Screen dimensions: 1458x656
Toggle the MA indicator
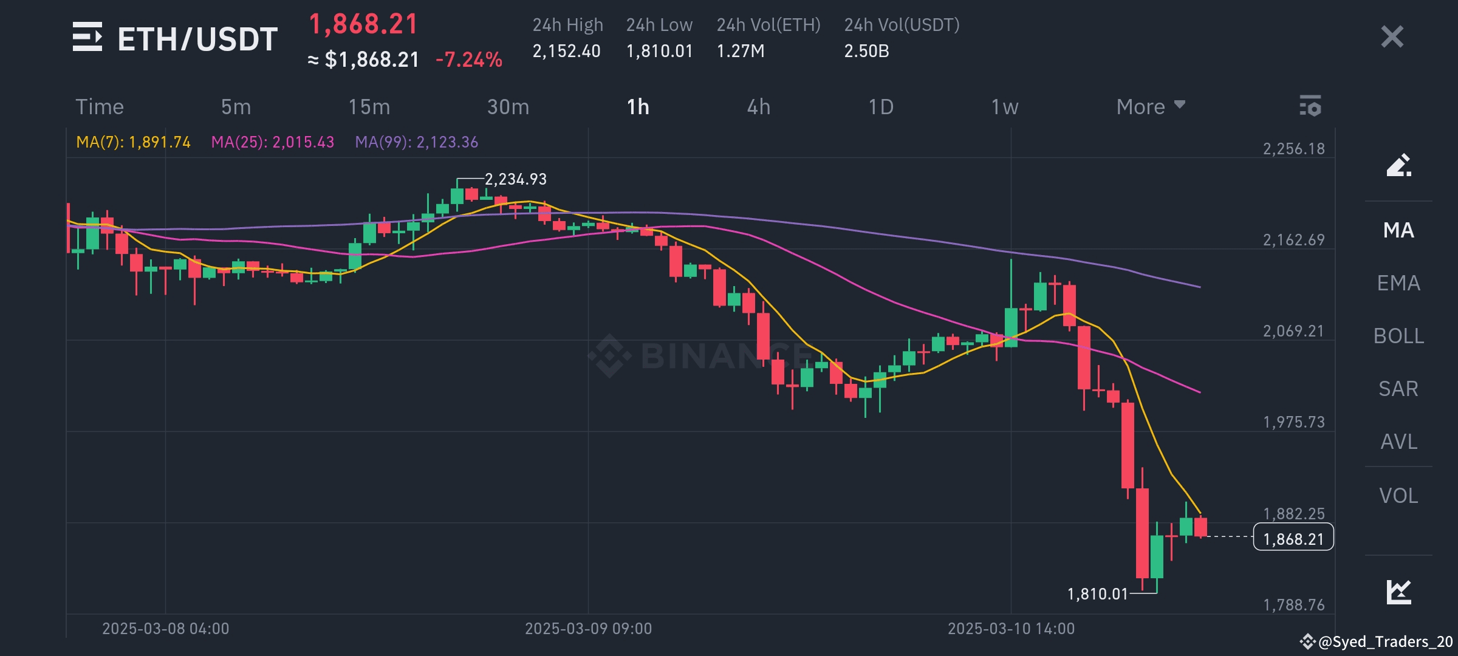[x=1398, y=230]
